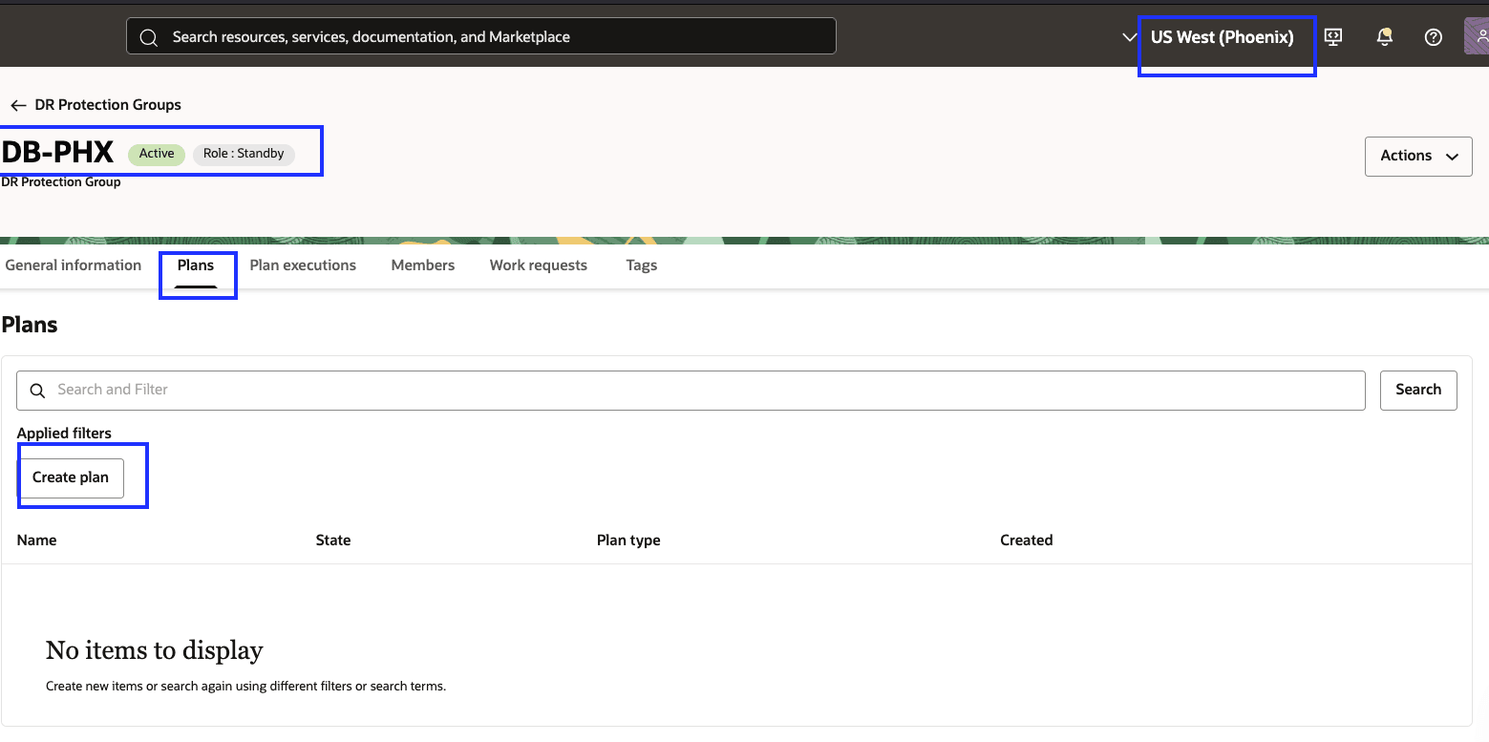Click the Active status badge
This screenshot has width=1489, height=742.
point(157,154)
